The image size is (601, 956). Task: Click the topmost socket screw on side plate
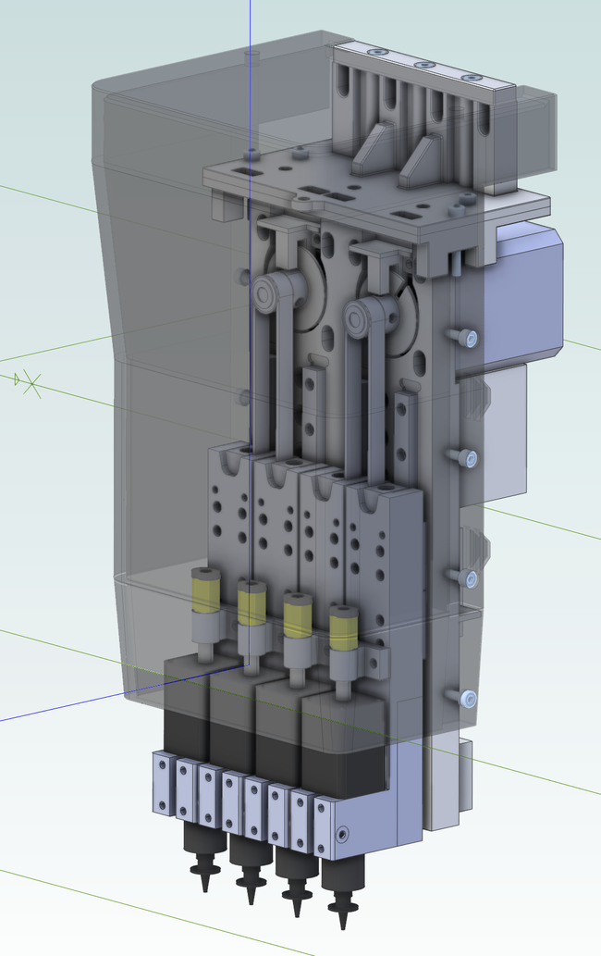point(468,337)
